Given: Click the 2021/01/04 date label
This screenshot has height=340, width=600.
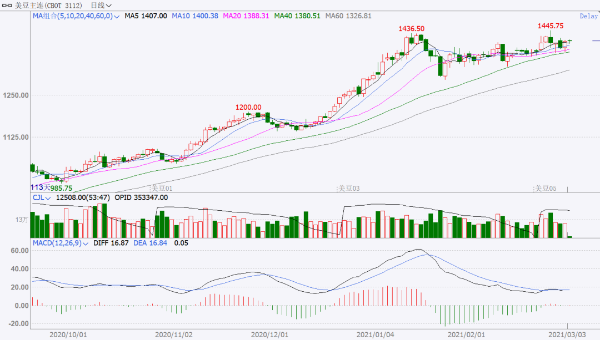Looking at the screenshot, I should (x=376, y=334).
